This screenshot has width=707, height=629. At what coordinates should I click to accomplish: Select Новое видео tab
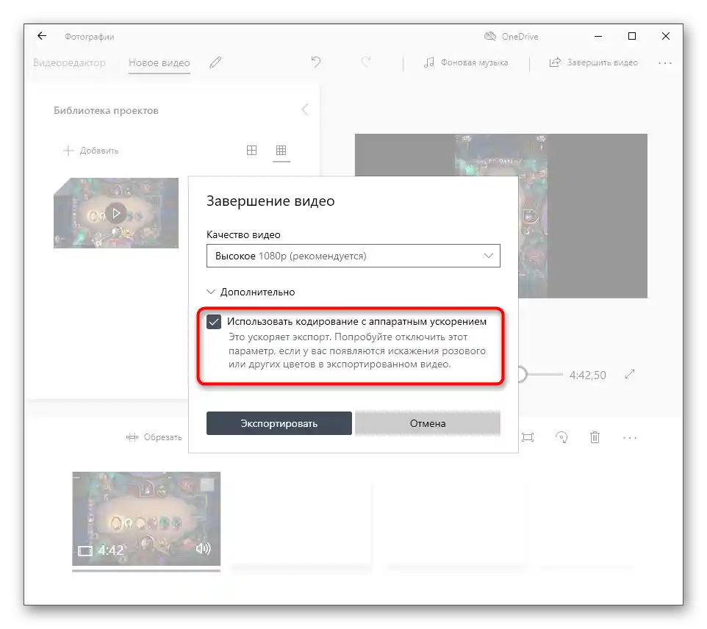click(159, 62)
